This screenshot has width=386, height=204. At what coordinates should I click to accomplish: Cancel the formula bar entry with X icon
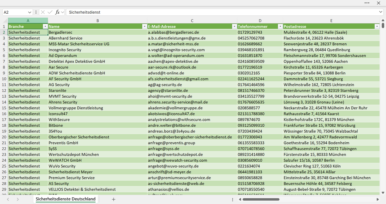coord(43,12)
